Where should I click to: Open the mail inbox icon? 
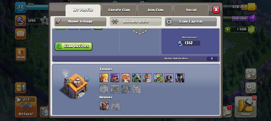(x=20, y=34)
